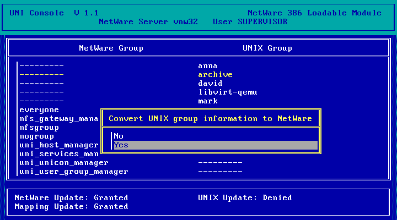This screenshot has width=397, height=220.
Task: Pick the david UNIX group
Action: [x=210, y=84]
